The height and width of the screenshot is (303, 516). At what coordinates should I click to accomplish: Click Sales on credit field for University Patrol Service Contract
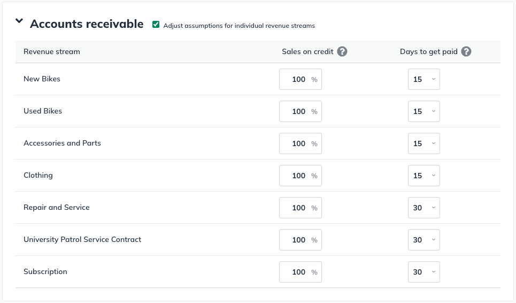pos(297,240)
